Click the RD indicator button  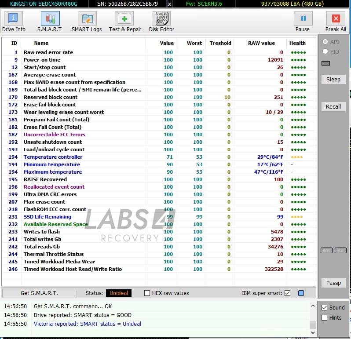coord(340,250)
